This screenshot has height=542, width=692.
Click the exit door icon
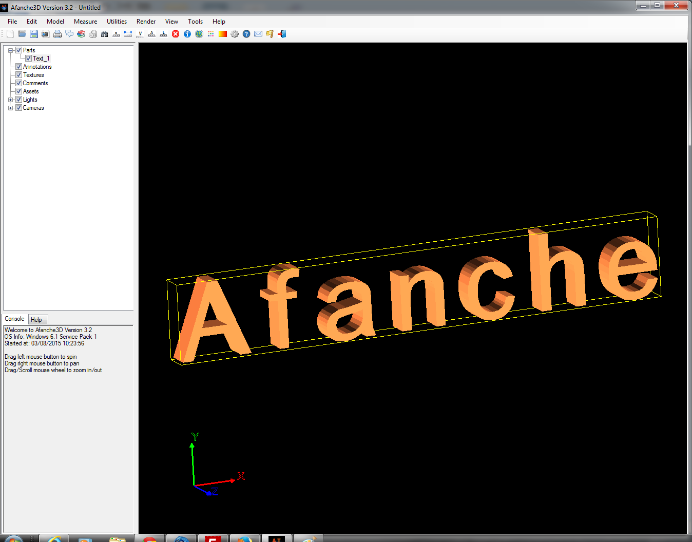(x=282, y=34)
